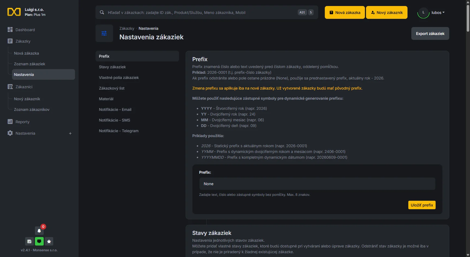Open the lubos user dropdown
The width and height of the screenshot is (470, 257).
(438, 13)
